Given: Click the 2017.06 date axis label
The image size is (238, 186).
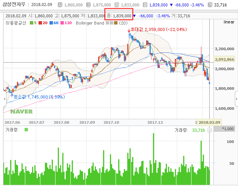Looking at the screenshot, I should [12, 123].
